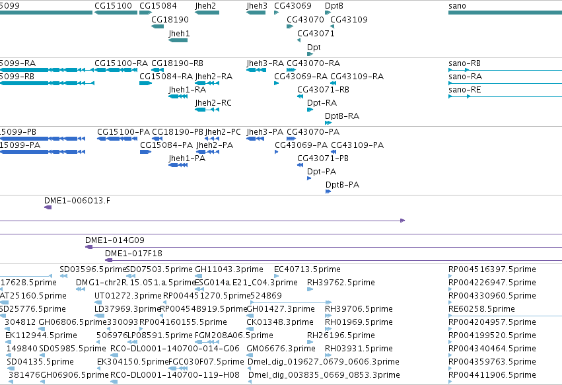Select protein CG18190-PB
This screenshot has height=385, width=562.
pyautogui.click(x=157, y=139)
